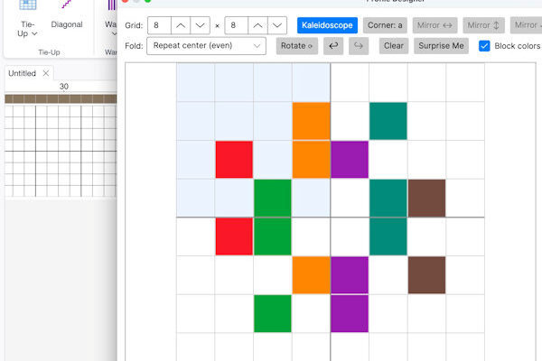The height and width of the screenshot is (361, 542).
Task: Decrease the grid columns value
Action: tap(201, 25)
